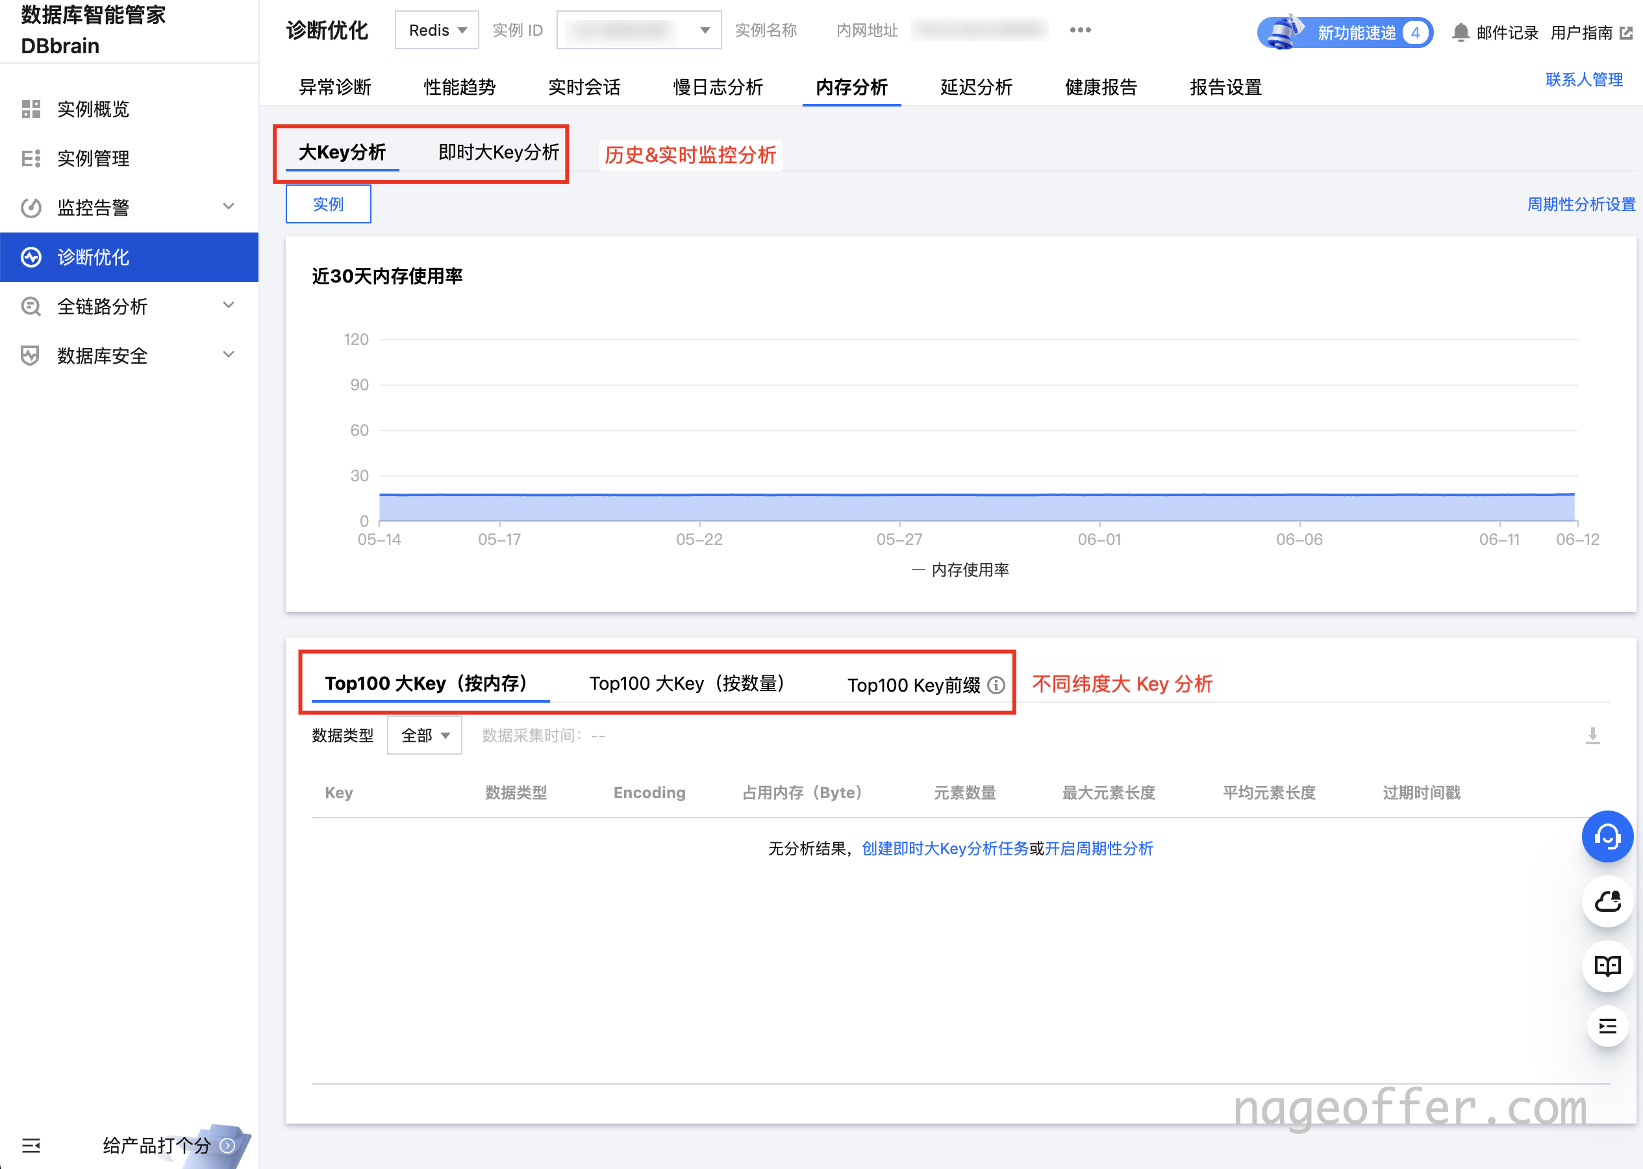Select the 大Key分析 sub-tab
Image resolution: width=1643 pixels, height=1169 pixels.
[342, 153]
